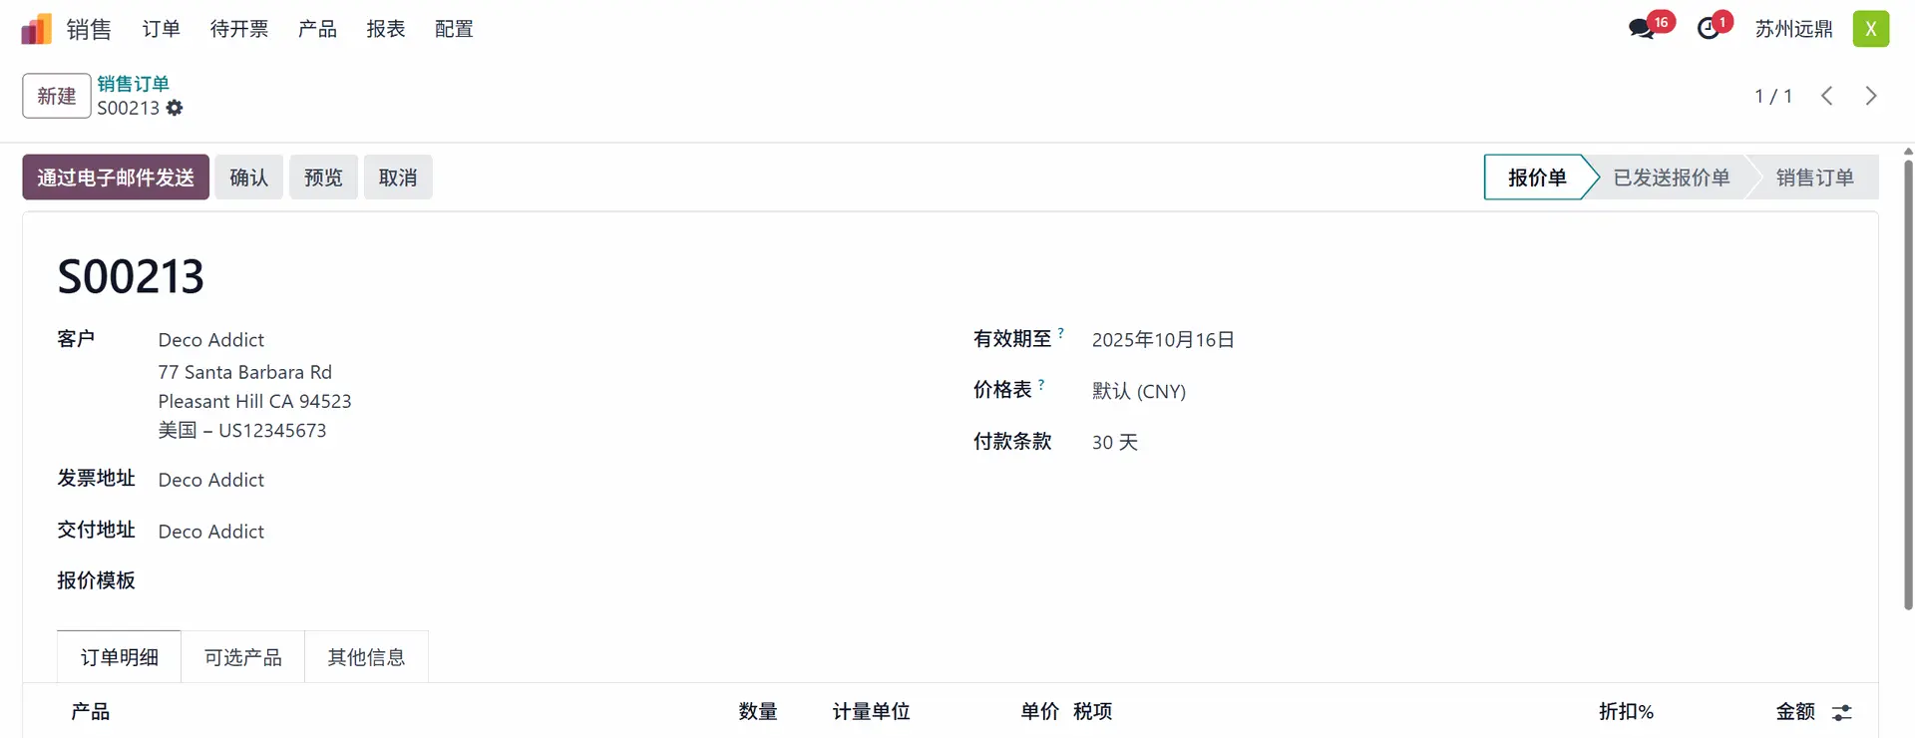Select 默认 (CNY) price list field
The width and height of the screenshot is (1915, 738).
(x=1138, y=391)
